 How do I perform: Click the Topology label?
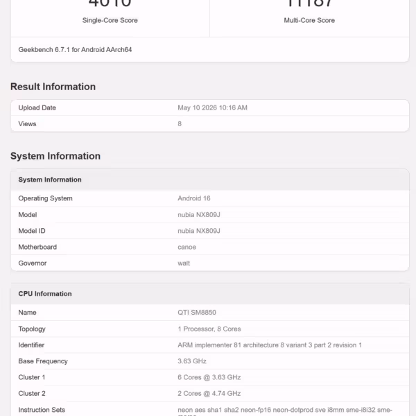pos(32,329)
